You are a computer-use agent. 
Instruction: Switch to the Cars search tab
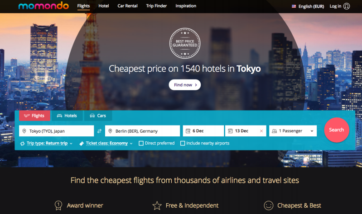pyautogui.click(x=98, y=116)
